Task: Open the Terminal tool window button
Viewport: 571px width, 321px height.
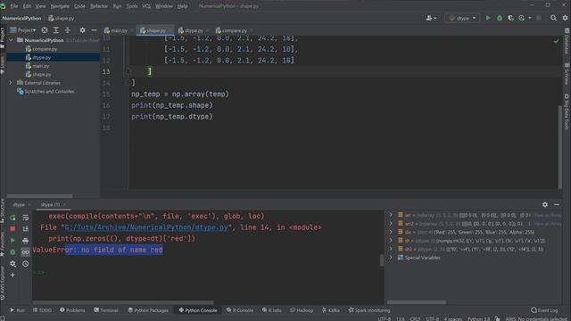Action: coord(106,310)
